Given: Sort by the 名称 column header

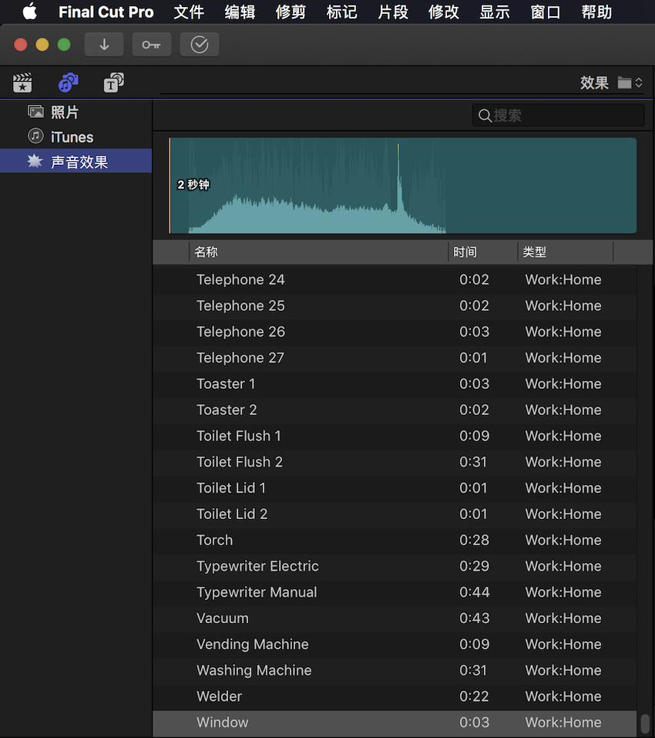Looking at the screenshot, I should pyautogui.click(x=318, y=252).
